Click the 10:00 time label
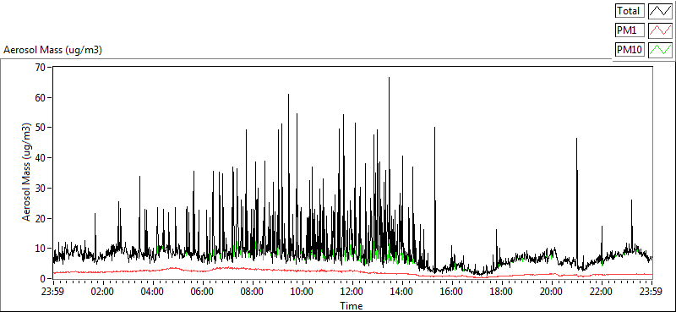 click(303, 291)
